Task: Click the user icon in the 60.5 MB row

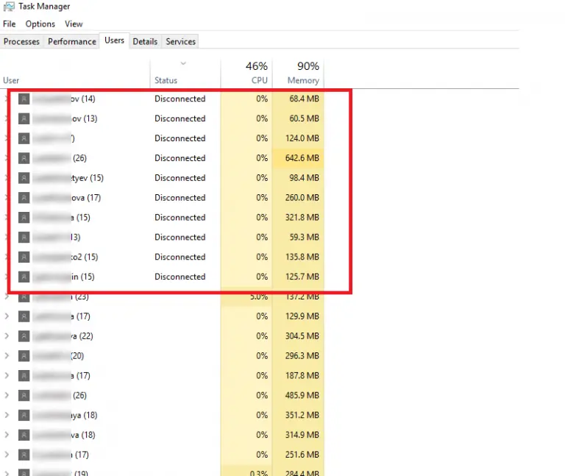Action: tap(24, 118)
